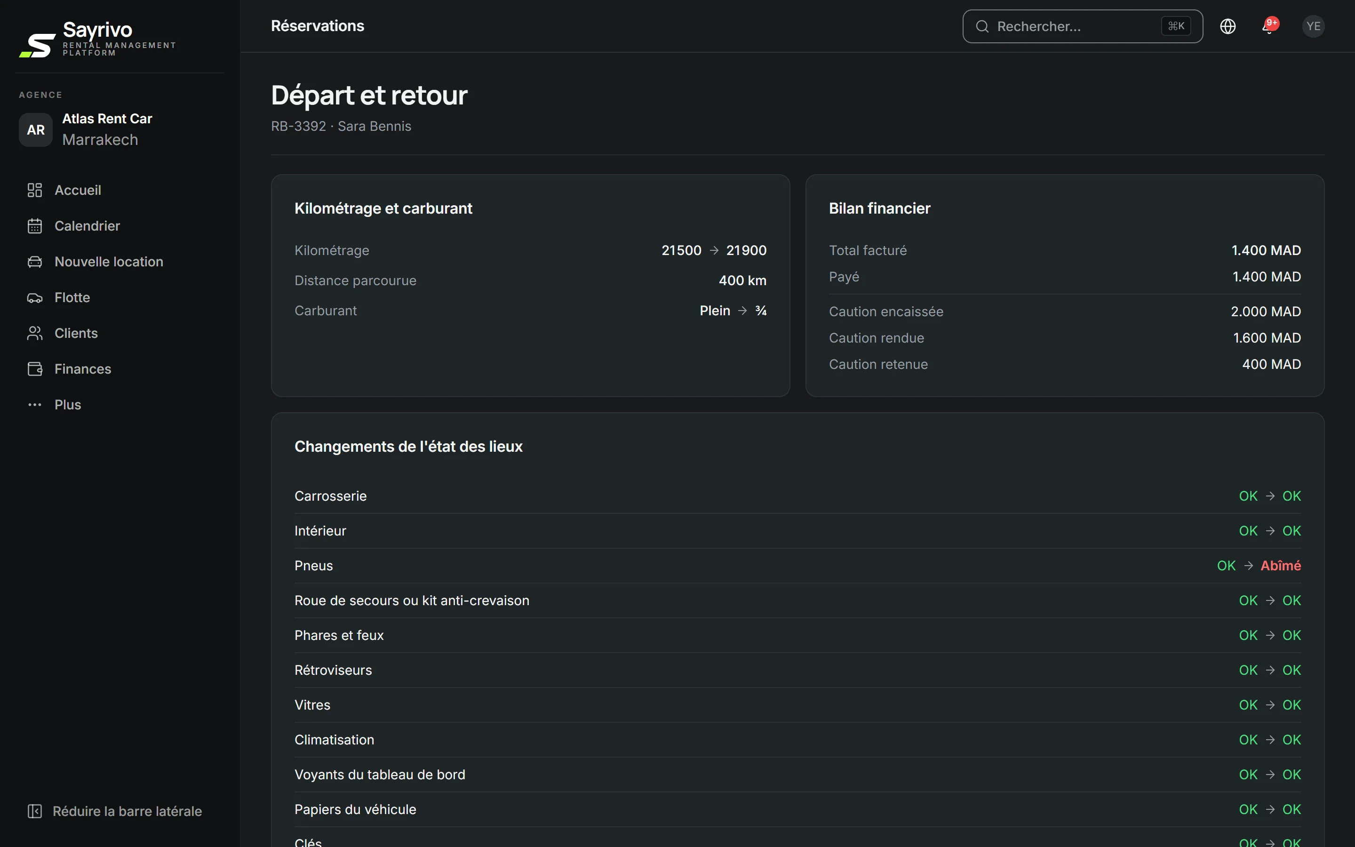
Task: Click the ⌘K shortcut badge
Action: tap(1176, 26)
